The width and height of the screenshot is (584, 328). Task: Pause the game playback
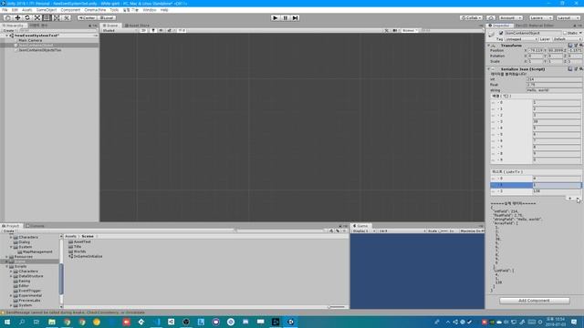286,18
